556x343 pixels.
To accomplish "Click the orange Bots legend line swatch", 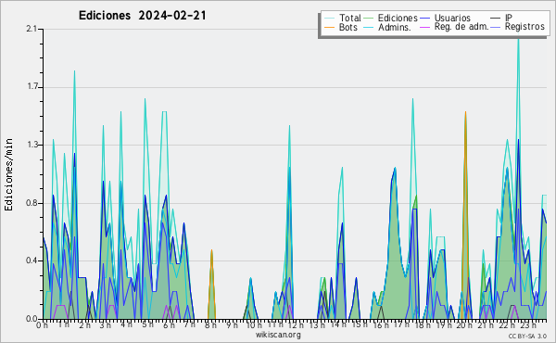I will 329,27.
